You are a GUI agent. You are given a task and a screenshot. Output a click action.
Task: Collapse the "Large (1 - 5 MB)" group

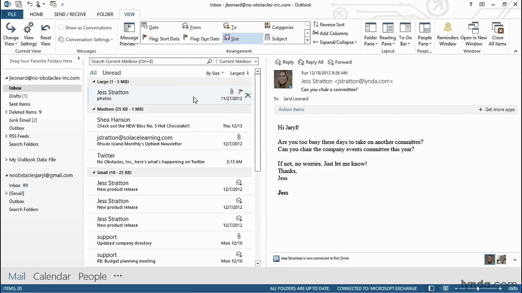[94, 81]
